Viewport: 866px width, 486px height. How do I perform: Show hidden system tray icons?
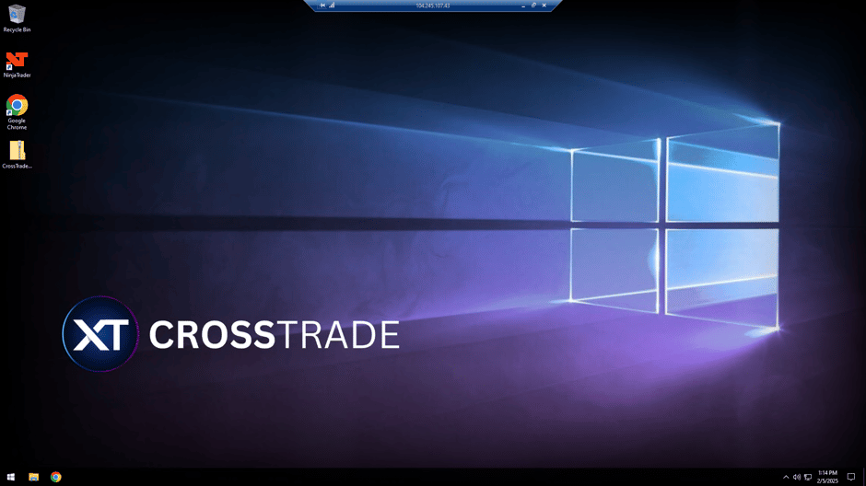(x=786, y=477)
